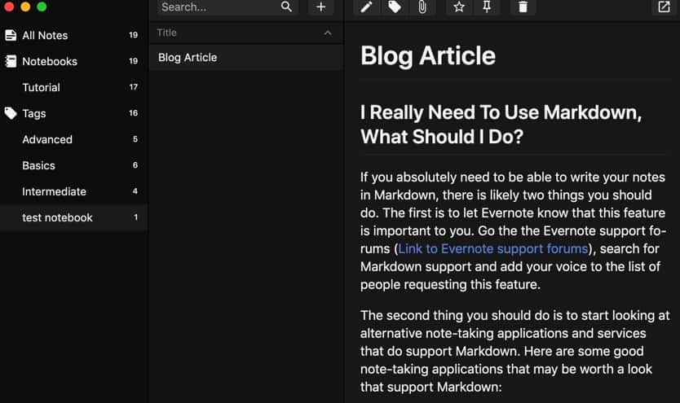Click the pencil edit note icon

(366, 7)
